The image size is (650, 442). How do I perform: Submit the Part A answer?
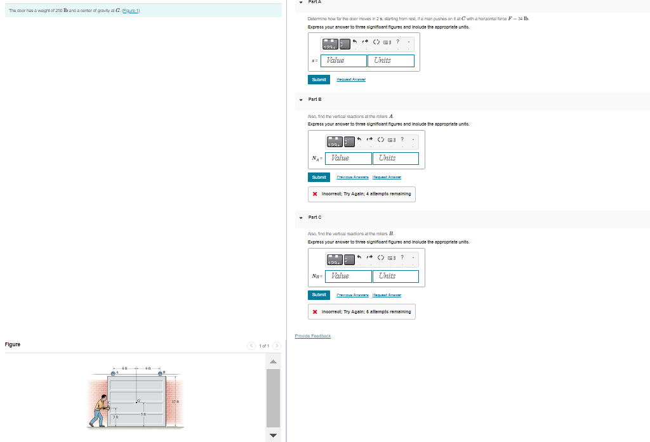point(319,79)
